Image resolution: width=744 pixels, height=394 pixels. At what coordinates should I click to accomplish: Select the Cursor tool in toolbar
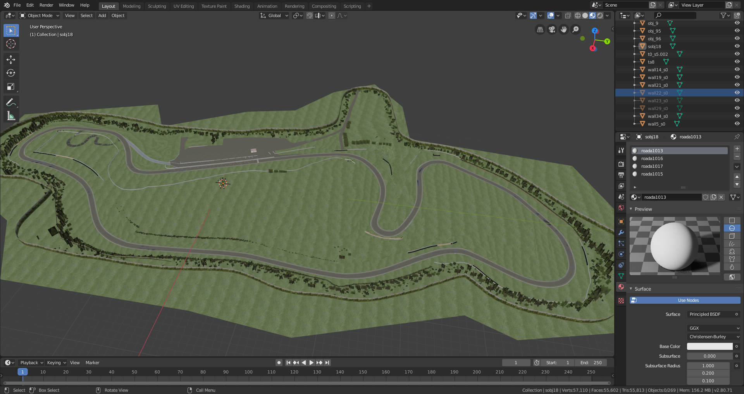11,44
